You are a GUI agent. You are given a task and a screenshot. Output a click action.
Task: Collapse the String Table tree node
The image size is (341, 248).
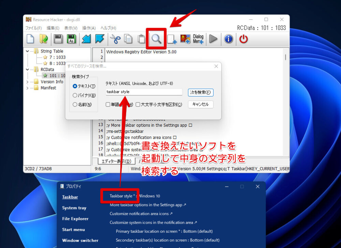(27, 51)
